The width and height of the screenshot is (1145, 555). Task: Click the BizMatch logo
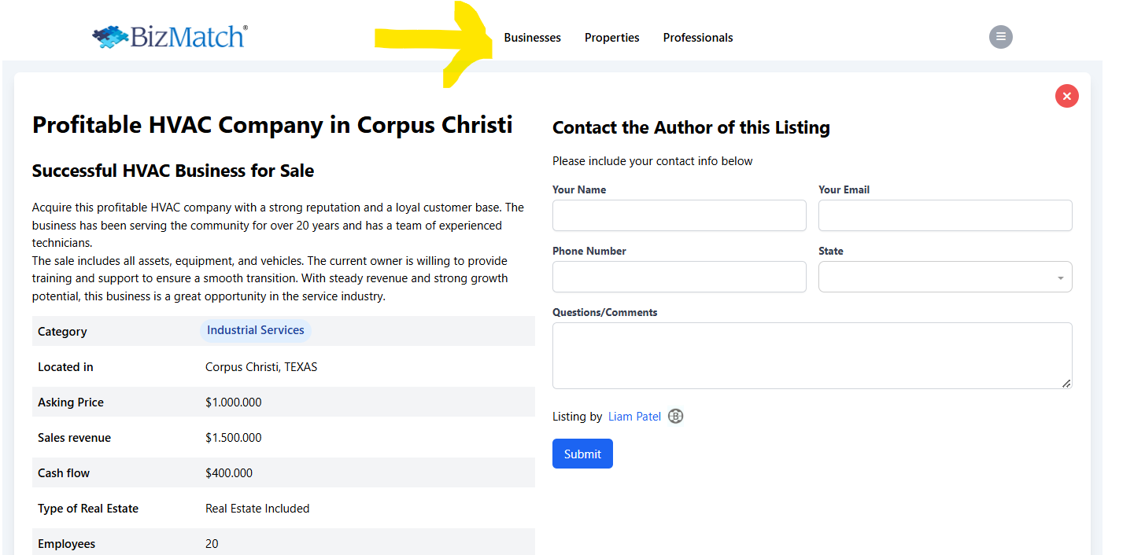click(170, 37)
